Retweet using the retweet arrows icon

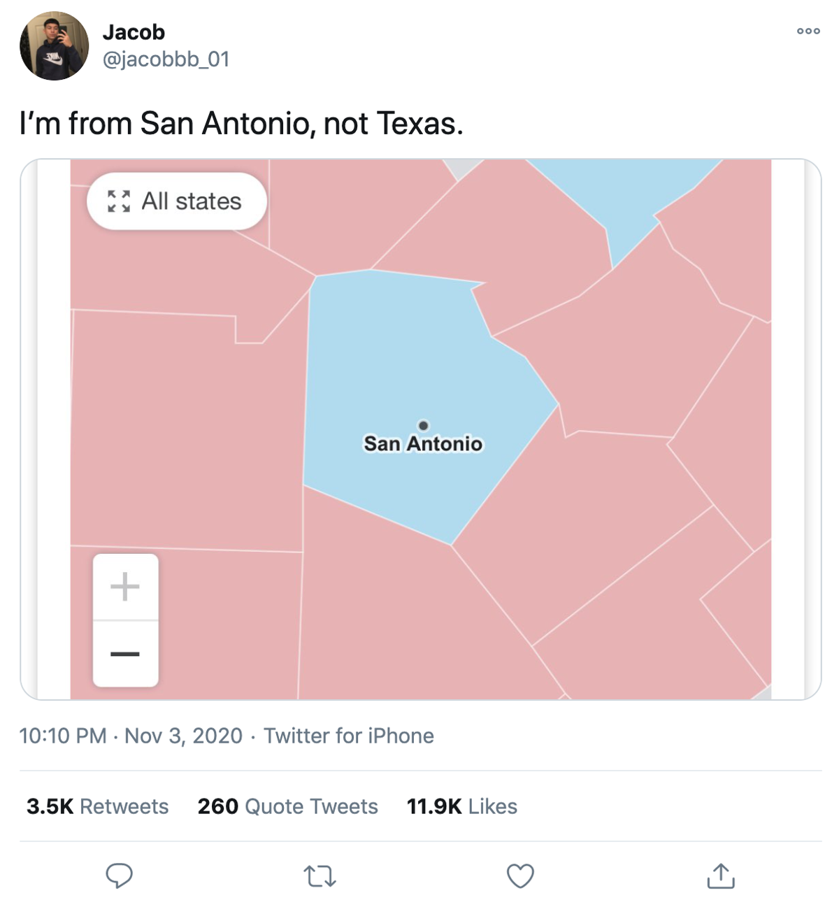pyautogui.click(x=320, y=876)
